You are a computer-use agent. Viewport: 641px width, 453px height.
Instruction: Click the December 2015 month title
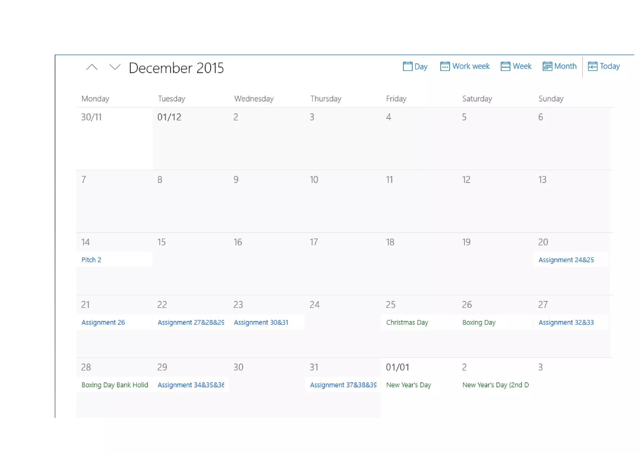coord(176,68)
